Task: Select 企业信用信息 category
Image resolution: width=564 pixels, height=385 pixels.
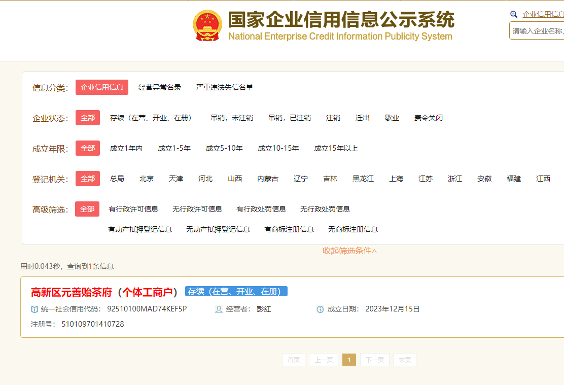Action: point(102,87)
